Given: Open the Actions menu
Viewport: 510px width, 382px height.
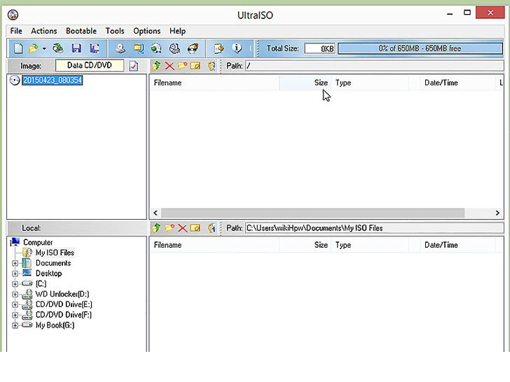Looking at the screenshot, I should point(44,31).
